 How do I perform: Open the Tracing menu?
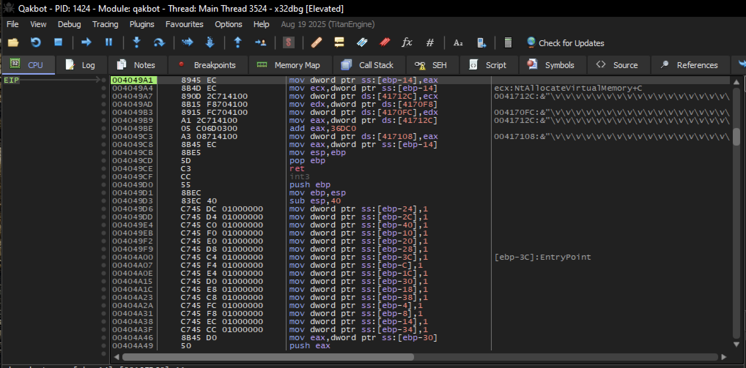(105, 24)
